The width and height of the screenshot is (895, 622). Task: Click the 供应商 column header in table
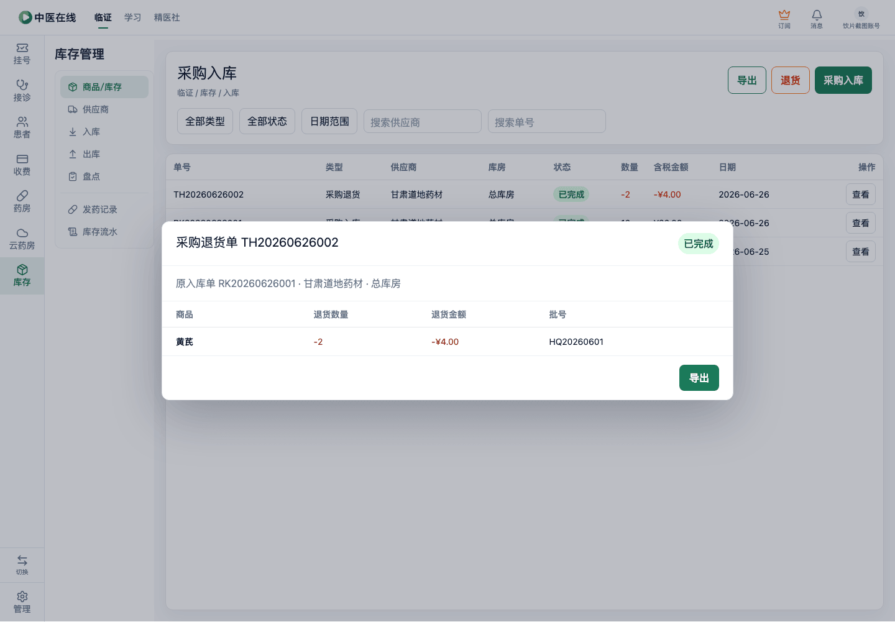[x=403, y=167]
